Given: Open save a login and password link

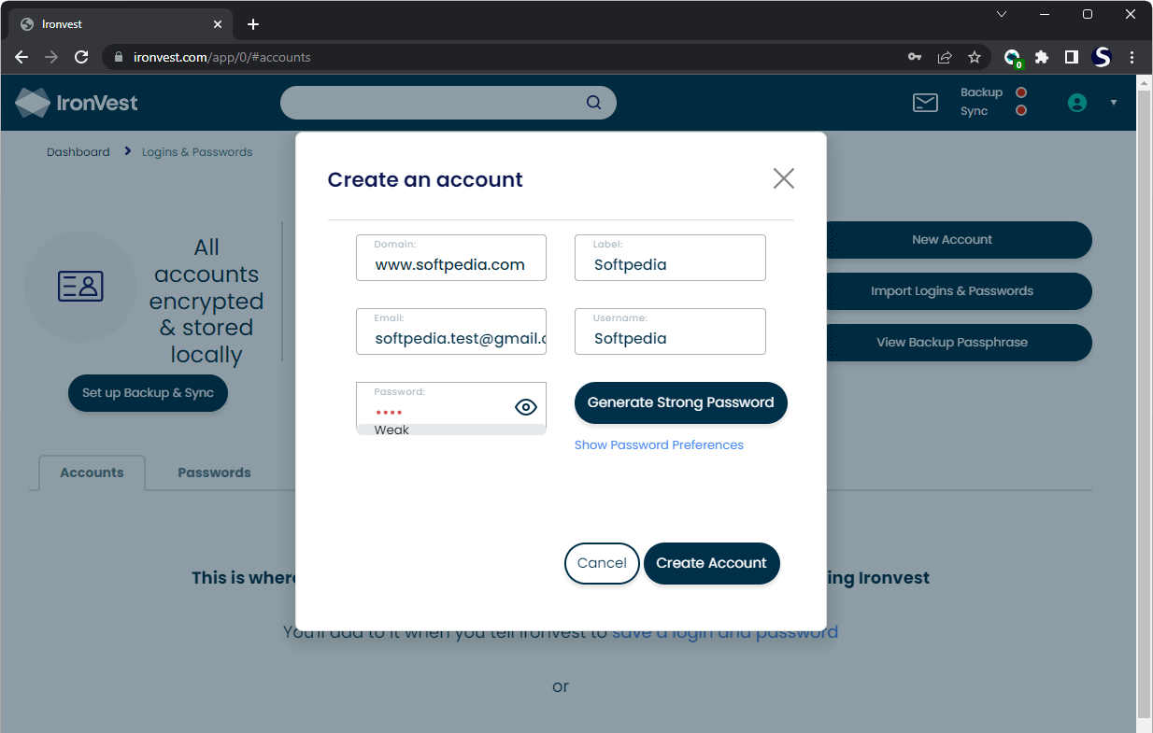Looking at the screenshot, I should (725, 632).
